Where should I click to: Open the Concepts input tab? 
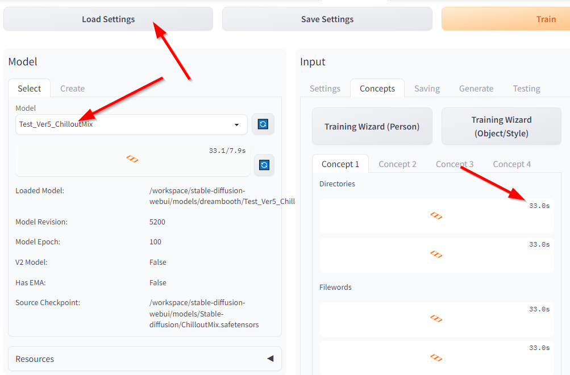[377, 88]
